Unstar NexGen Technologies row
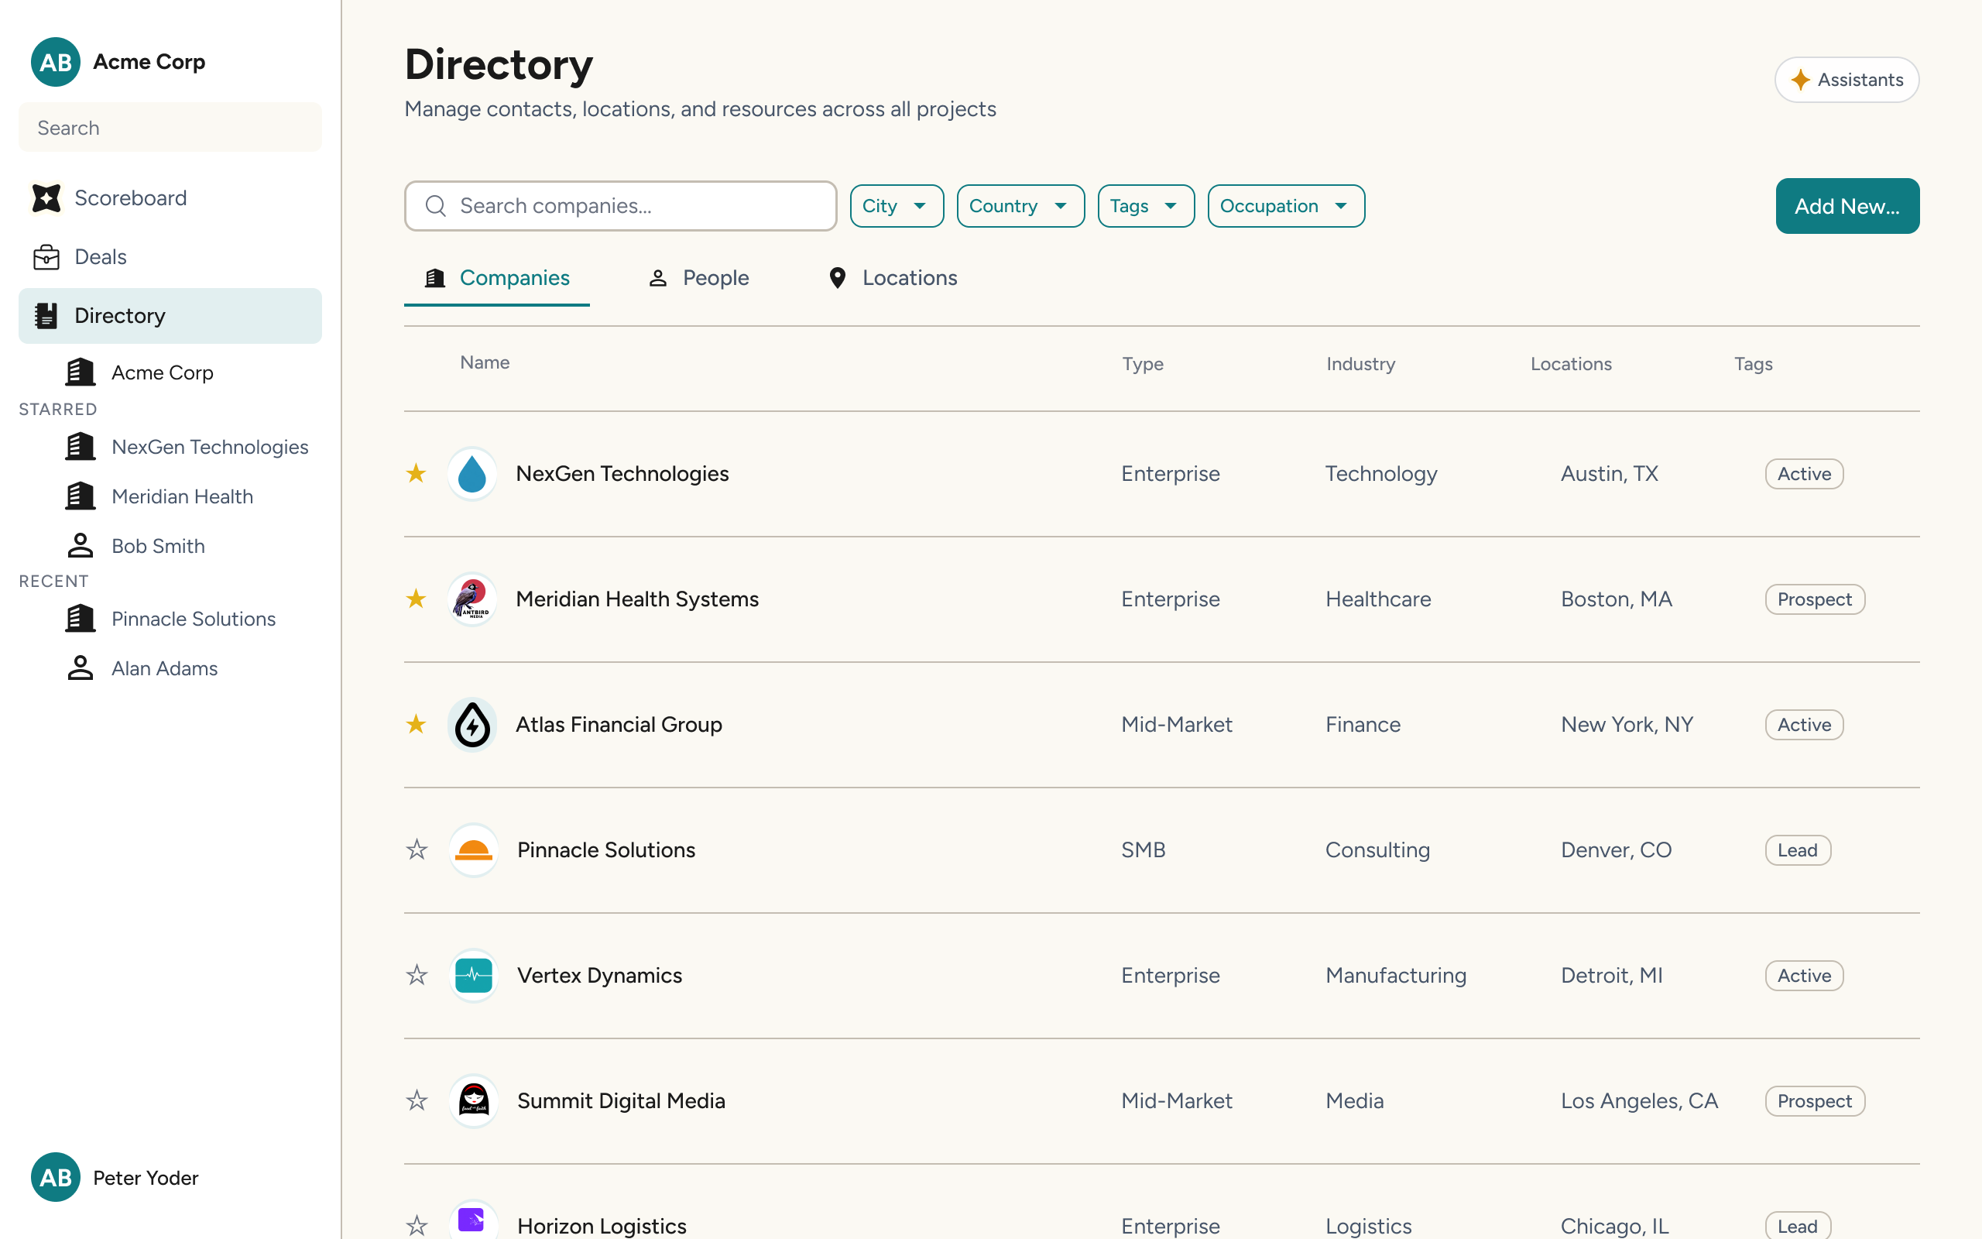 [x=416, y=473]
